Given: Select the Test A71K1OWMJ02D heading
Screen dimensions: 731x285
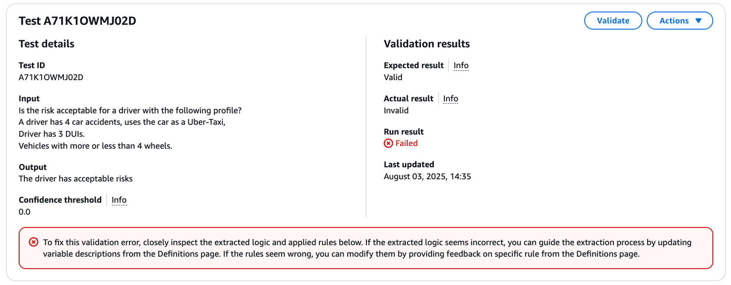Looking at the screenshot, I should pos(77,20).
